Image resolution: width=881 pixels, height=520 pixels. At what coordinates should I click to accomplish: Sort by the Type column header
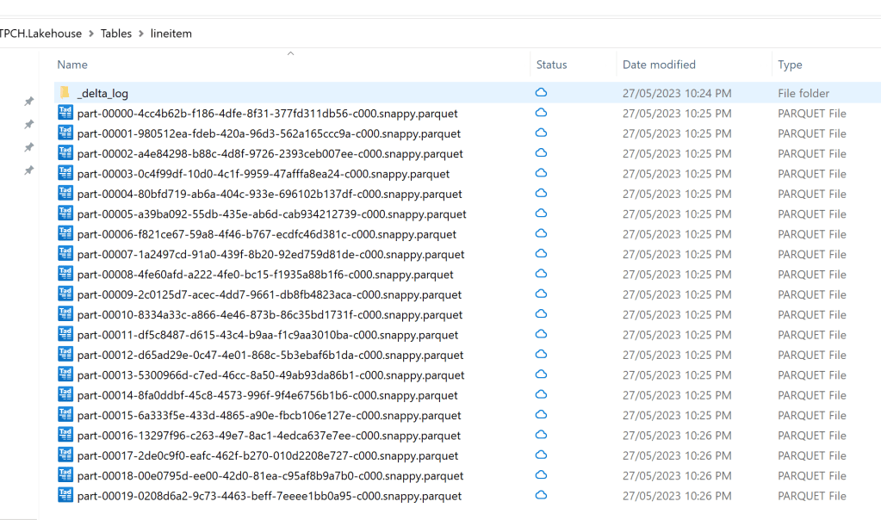coord(790,65)
